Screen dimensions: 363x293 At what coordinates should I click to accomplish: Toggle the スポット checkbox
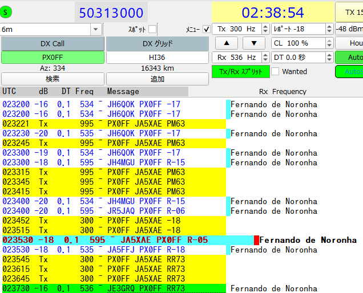point(152,29)
